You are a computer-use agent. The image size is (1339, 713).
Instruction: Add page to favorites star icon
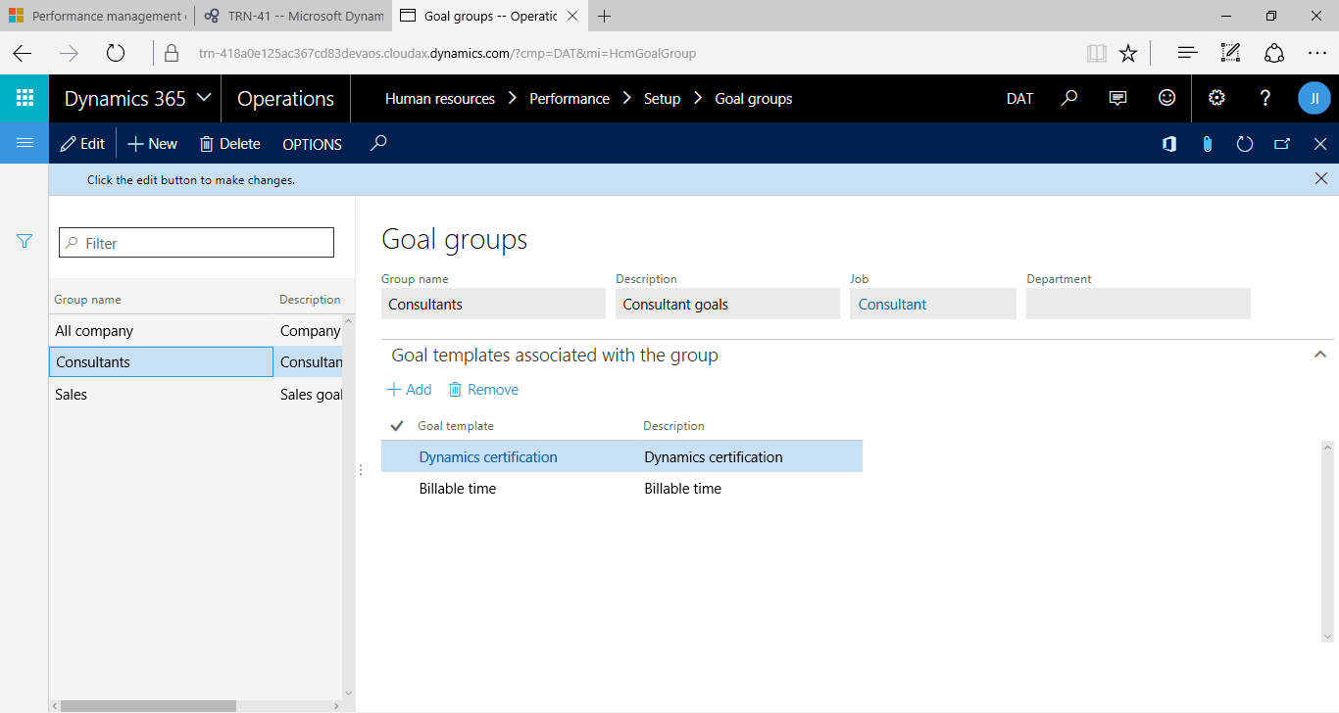coord(1128,53)
